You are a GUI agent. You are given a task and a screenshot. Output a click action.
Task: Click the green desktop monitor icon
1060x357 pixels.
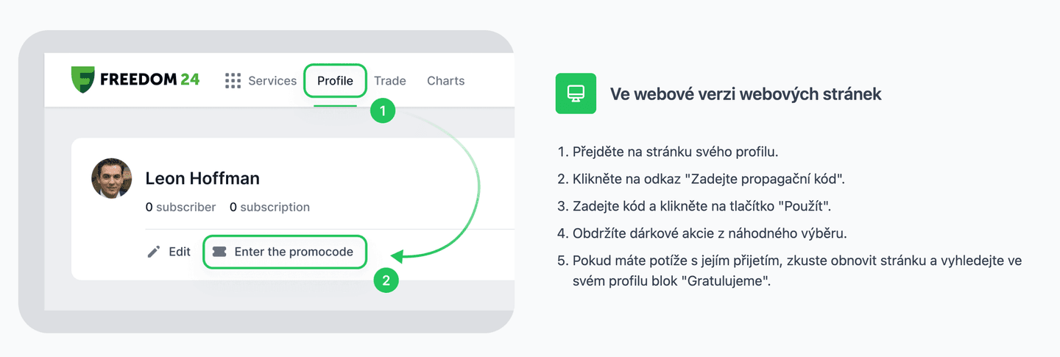tap(576, 93)
